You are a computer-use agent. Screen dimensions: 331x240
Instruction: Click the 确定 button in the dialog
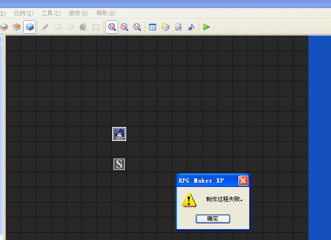point(213,219)
